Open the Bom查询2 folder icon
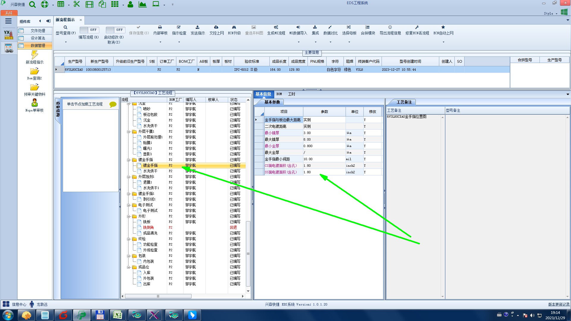Viewport: 571px width, 321px height. coord(34,71)
